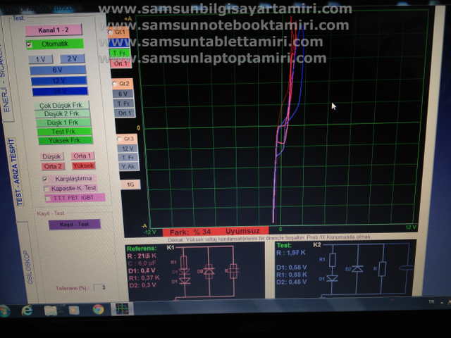The height and width of the screenshot is (338, 451).
Task: Toggle the Otomatik checkbox
Action: (29, 44)
